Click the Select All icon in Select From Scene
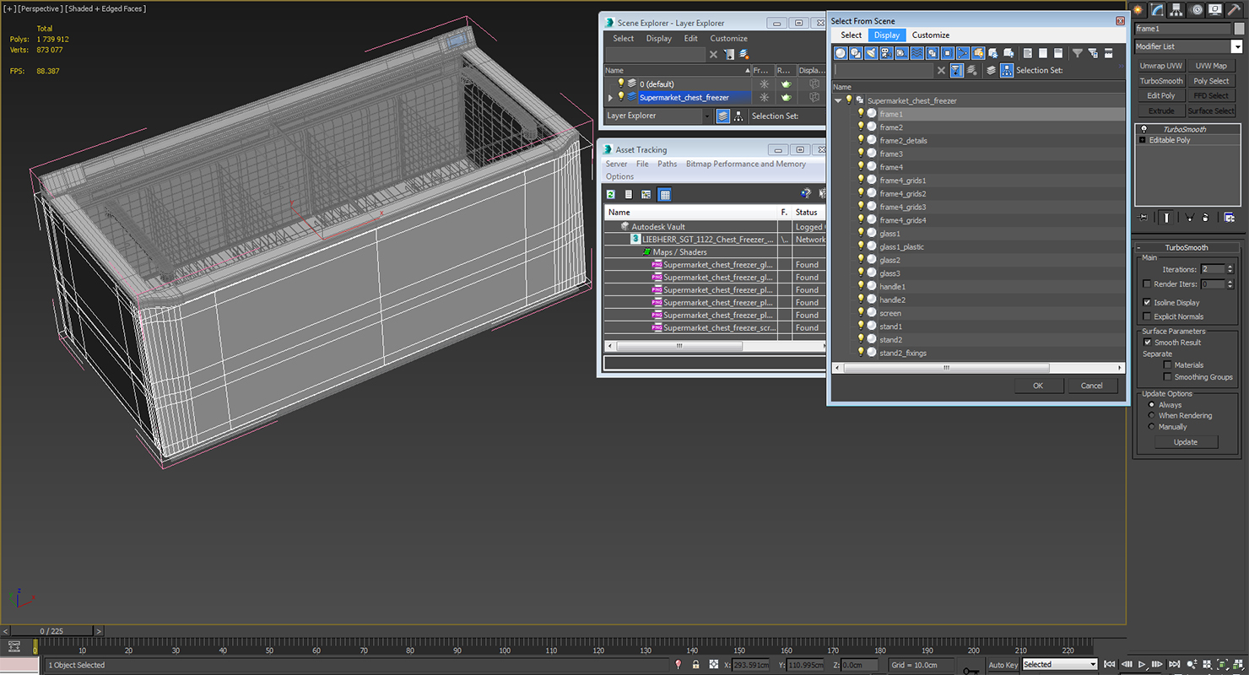The width and height of the screenshot is (1249, 675). [x=1028, y=53]
